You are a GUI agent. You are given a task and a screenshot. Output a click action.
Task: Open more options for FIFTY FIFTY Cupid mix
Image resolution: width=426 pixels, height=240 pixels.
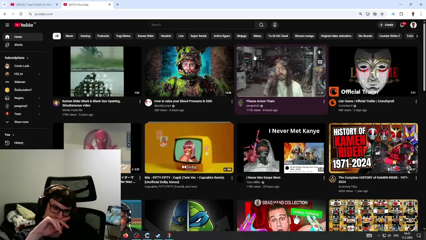click(x=232, y=178)
